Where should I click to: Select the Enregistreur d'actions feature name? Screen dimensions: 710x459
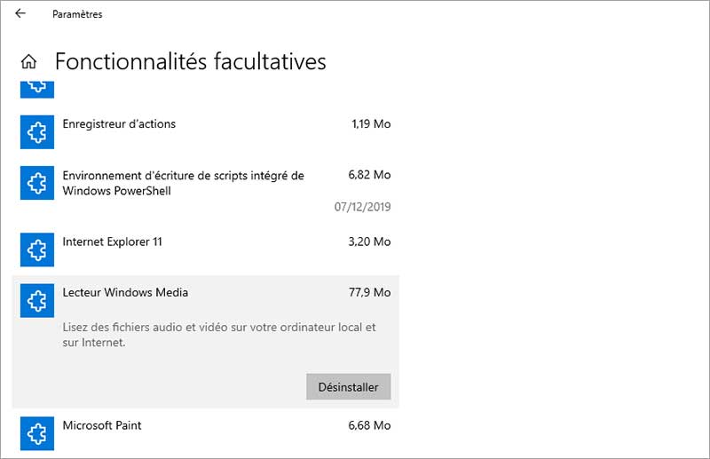pyautogui.click(x=119, y=123)
